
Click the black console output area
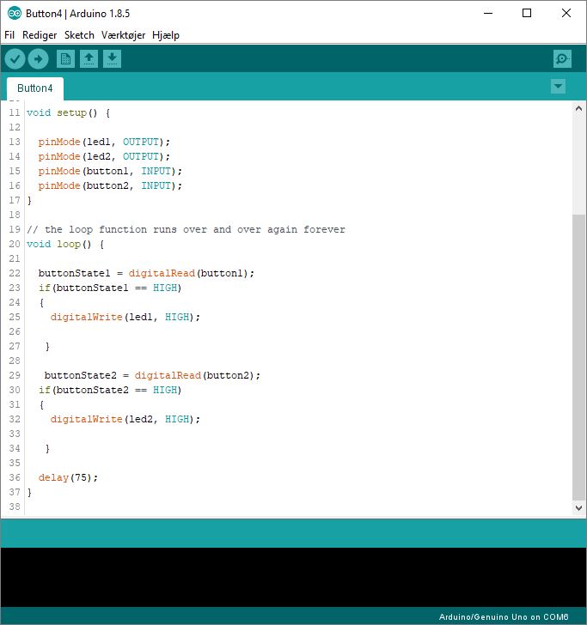point(293,577)
